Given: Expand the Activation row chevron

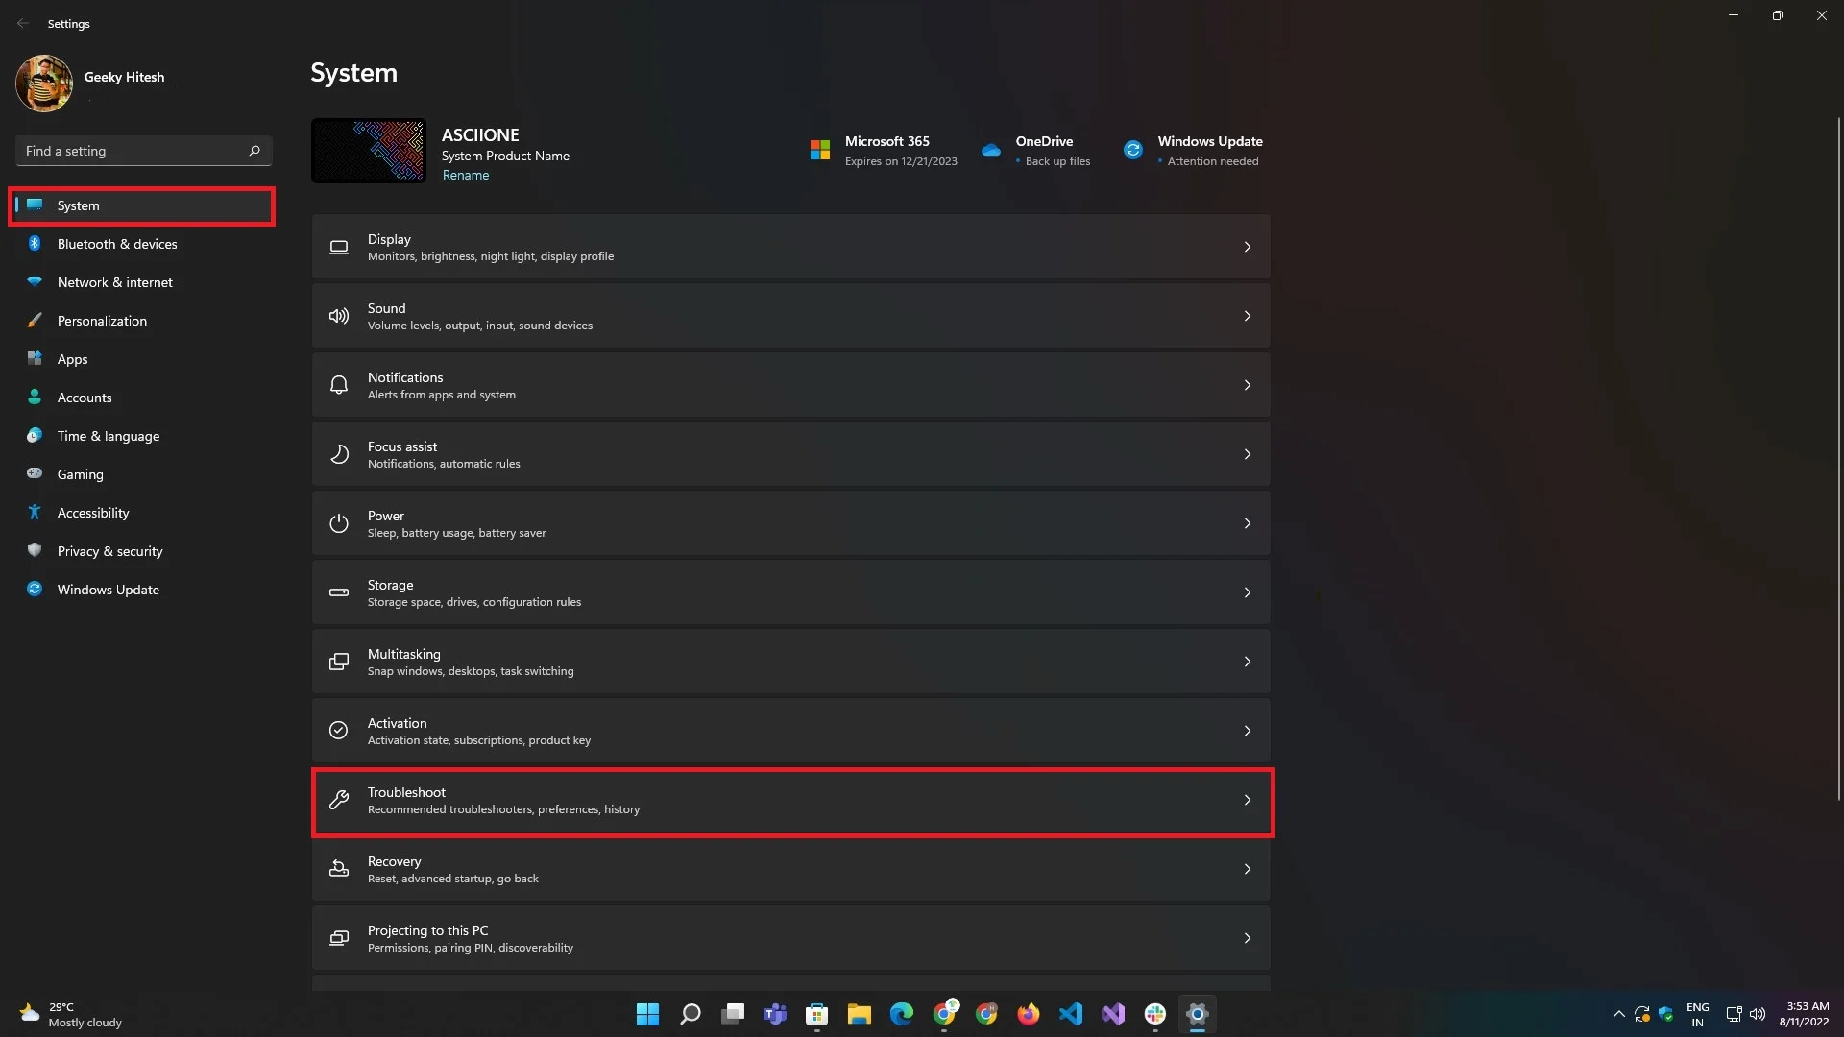Looking at the screenshot, I should (1248, 731).
